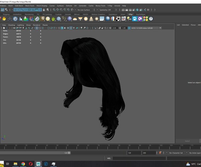Click the V-Ray proxy snowflake-like mesh icon
The image size is (201, 167).
point(59,19)
